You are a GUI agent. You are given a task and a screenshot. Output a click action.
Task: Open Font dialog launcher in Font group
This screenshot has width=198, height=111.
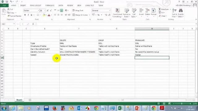coord(52,19)
